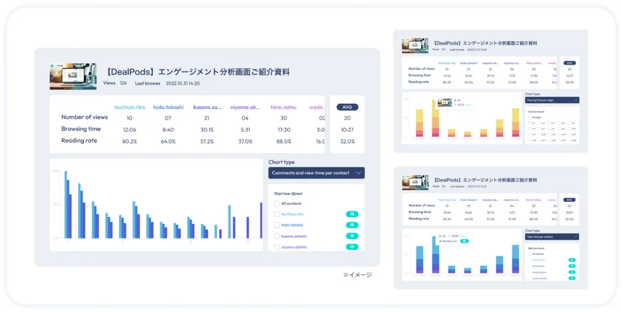Click 'Number of views' row label, main table
Image resolution: width=622 pixels, height=313 pixels.
(x=85, y=117)
